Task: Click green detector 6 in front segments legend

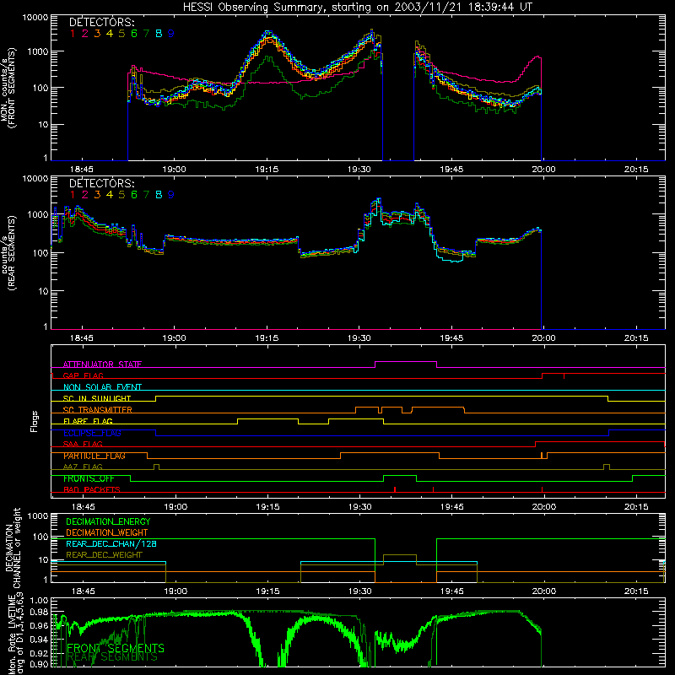Action: tap(134, 34)
